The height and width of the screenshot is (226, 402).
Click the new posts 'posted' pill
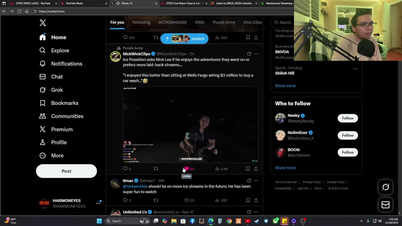(184, 39)
